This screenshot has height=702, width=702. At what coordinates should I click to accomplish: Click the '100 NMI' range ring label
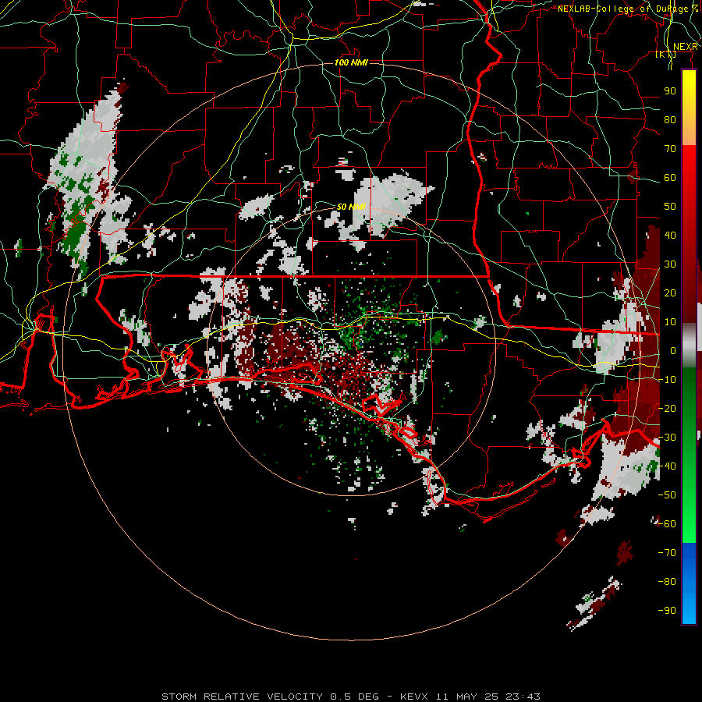[351, 62]
